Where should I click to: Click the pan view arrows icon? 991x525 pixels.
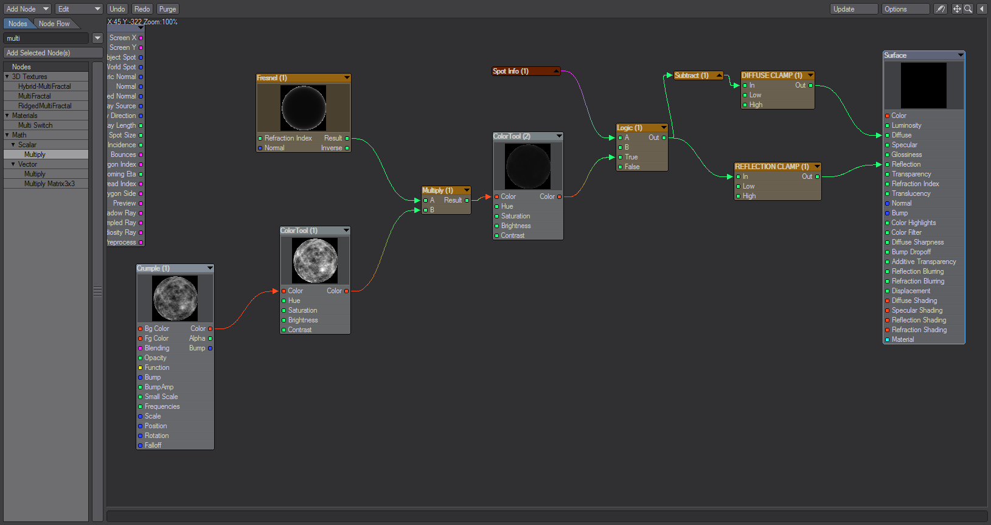pyautogui.click(x=956, y=9)
